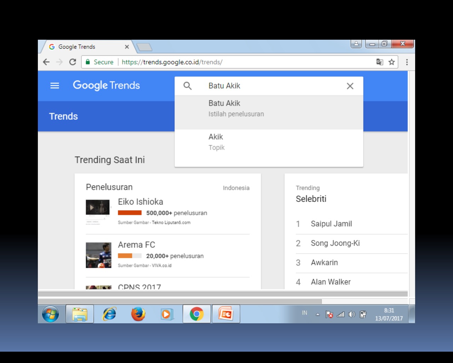Launch Firefox from taskbar
The width and height of the screenshot is (453, 363).
[x=138, y=314]
